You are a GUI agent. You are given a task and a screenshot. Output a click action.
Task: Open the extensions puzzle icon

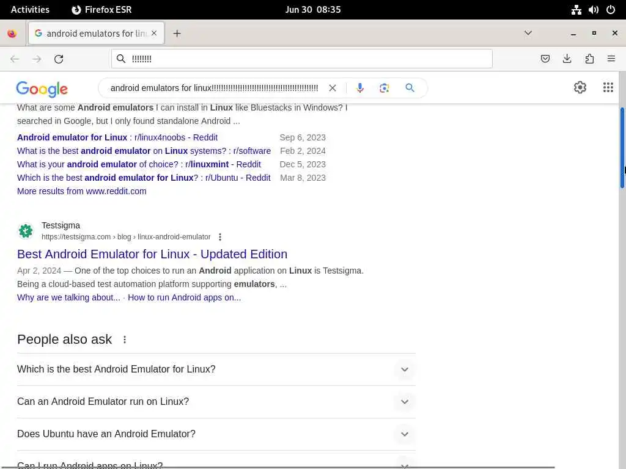coord(589,59)
